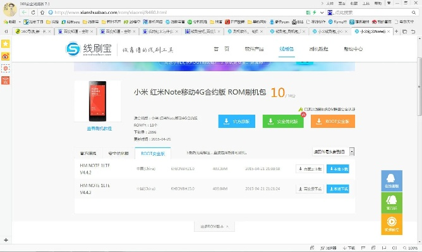Click blue 本地下载 for KHICNBH21.0 row
Image resolution: width=422 pixels, height=252 pixels.
point(338,169)
